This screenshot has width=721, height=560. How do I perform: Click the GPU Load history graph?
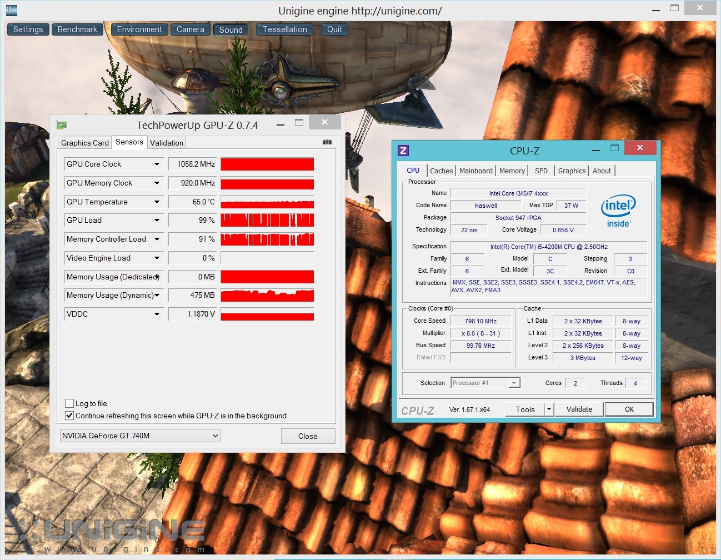267,220
